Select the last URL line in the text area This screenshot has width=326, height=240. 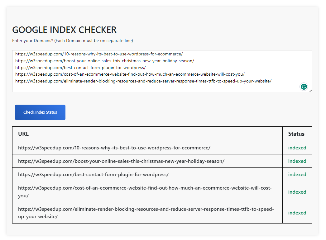coord(143,81)
